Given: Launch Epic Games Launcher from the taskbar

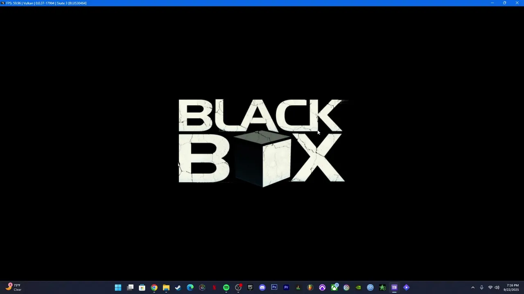Looking at the screenshot, I should 250,287.
